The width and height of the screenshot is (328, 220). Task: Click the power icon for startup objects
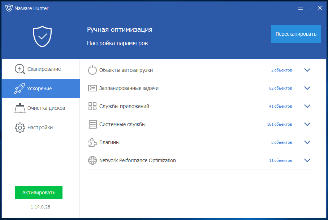[92, 70]
